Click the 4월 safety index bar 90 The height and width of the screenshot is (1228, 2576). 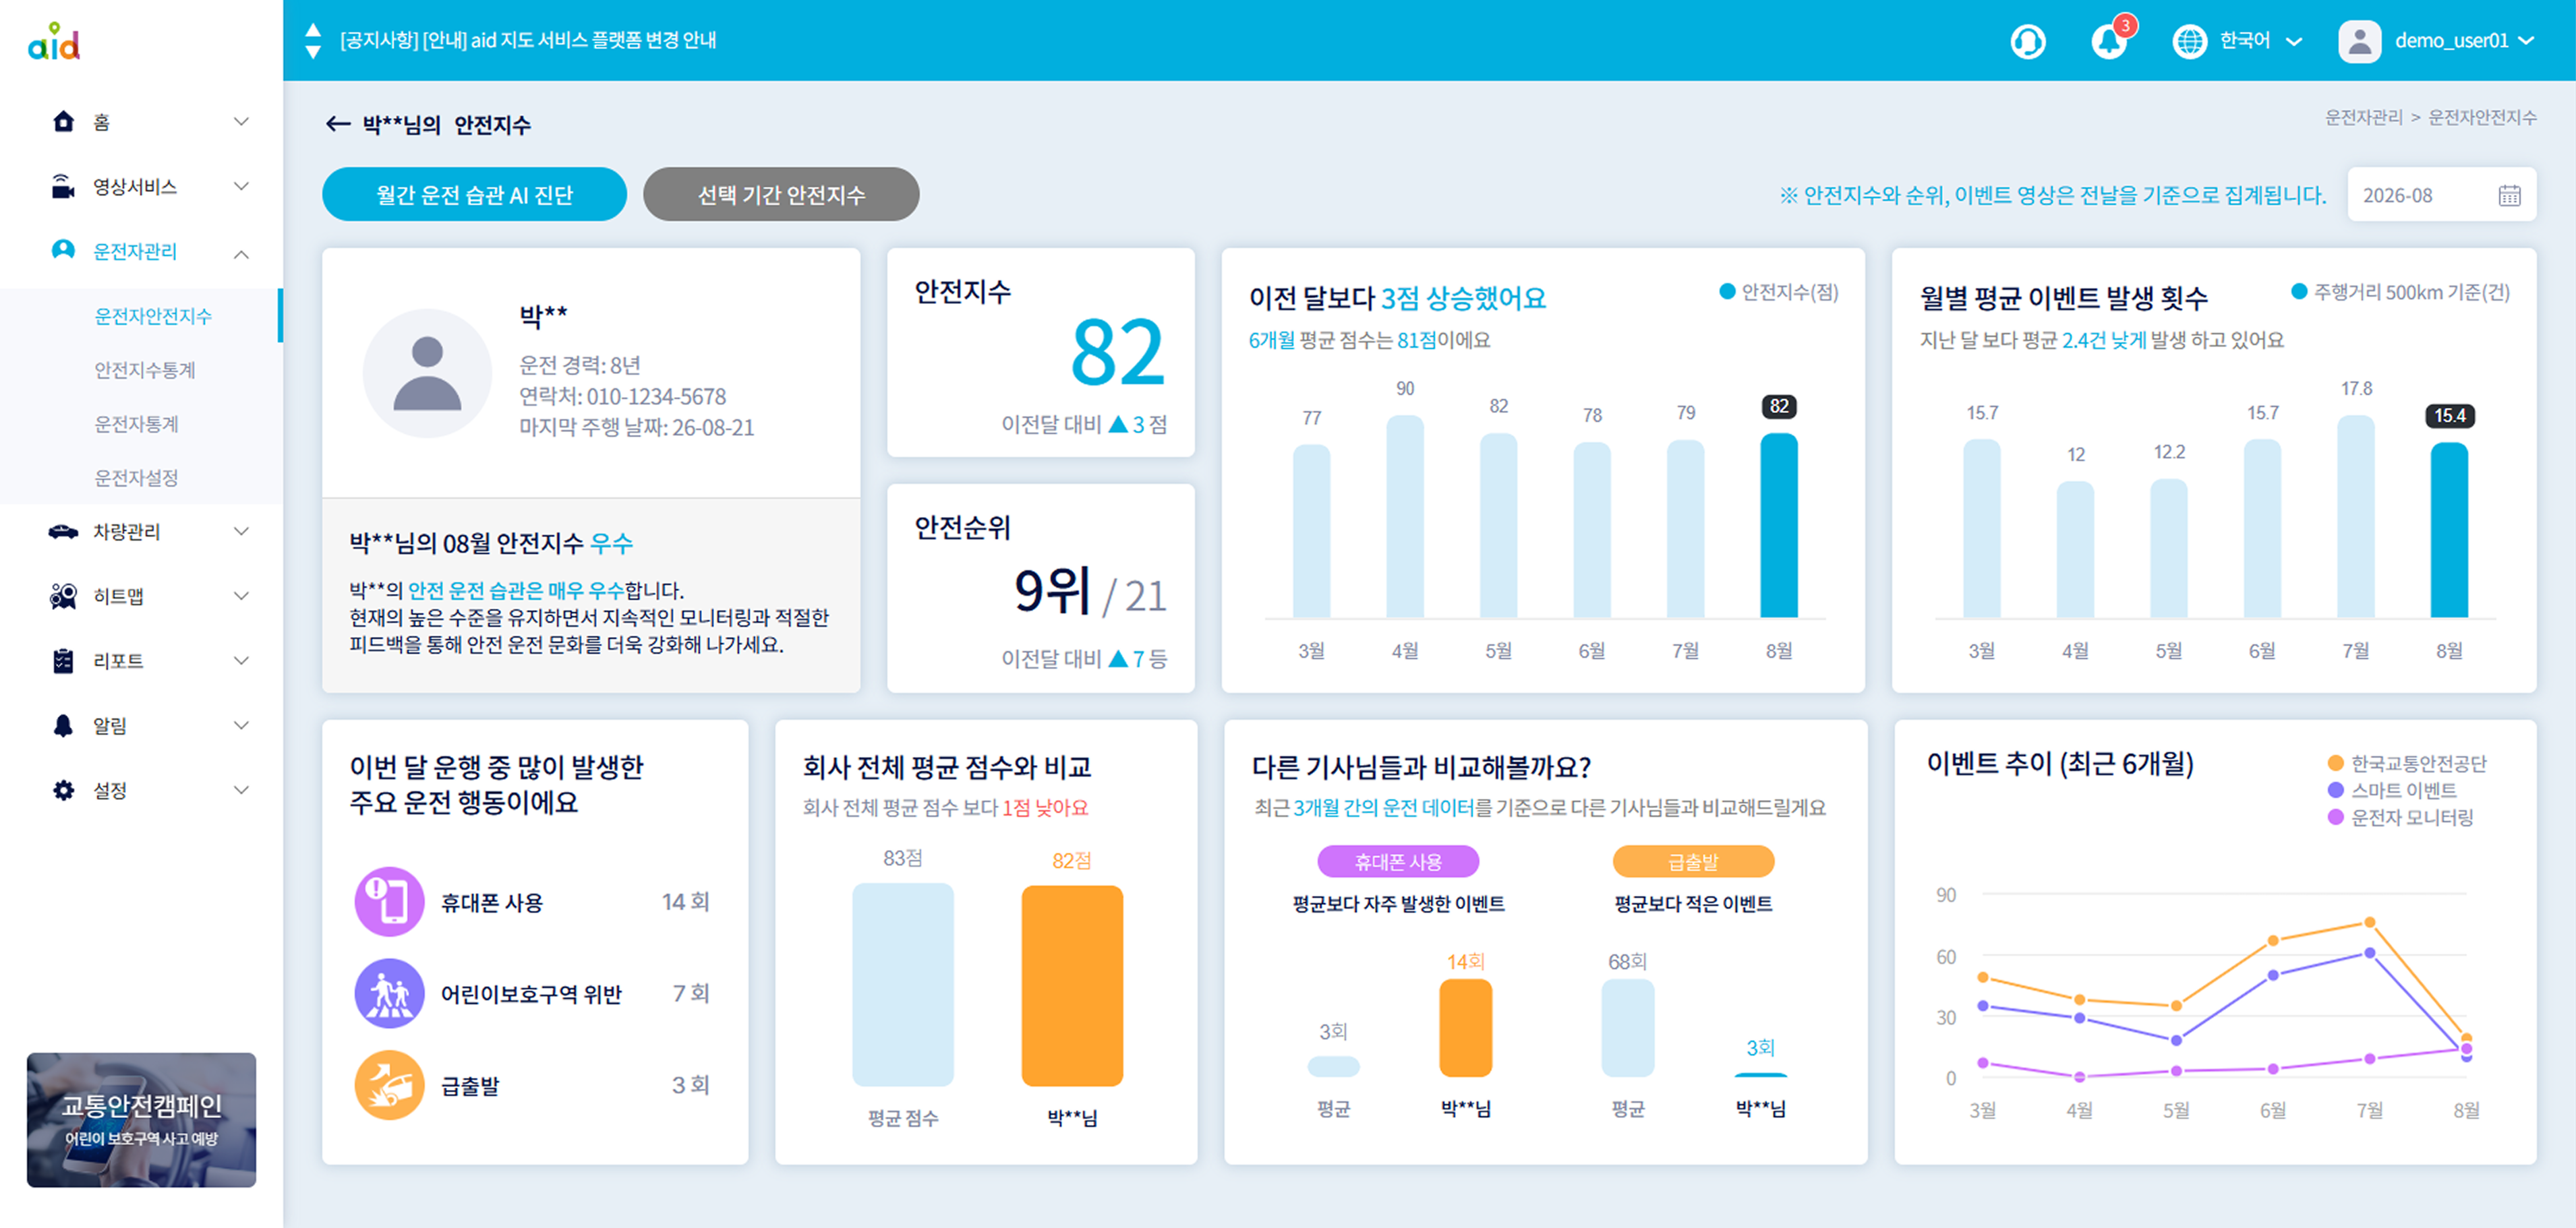[1405, 516]
